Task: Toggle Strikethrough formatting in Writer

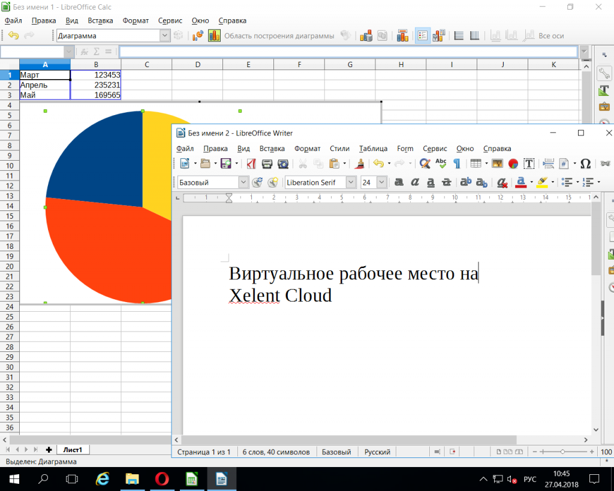Action: 446,182
